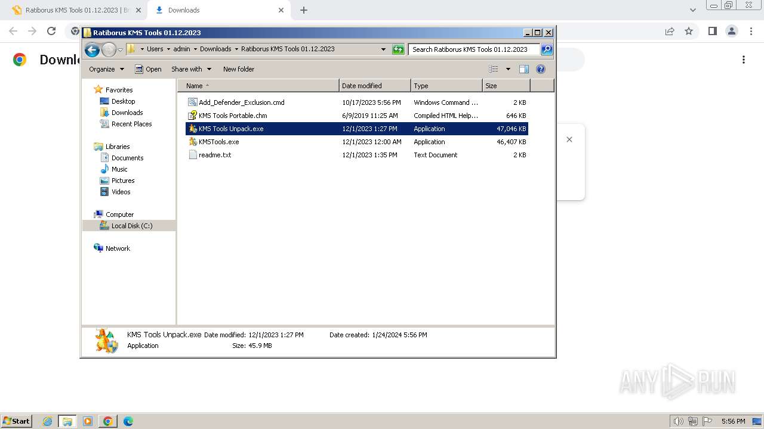This screenshot has height=429, width=764.
Task: Dismiss the download card with X button
Action: pos(569,139)
